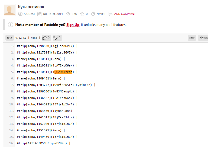Click the calendar icon beside the date
The width and height of the screenshot is (208, 147).
coord(39,14)
